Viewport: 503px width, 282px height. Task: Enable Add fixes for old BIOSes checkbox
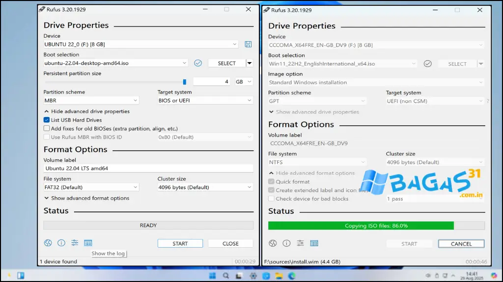click(47, 128)
